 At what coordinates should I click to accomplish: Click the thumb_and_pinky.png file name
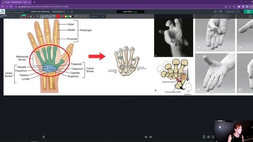tap(40, 11)
